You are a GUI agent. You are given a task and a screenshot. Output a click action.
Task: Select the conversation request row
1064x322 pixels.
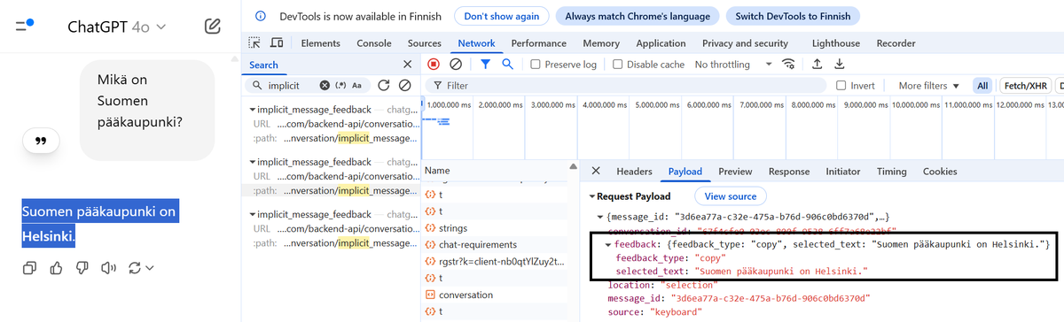click(x=501, y=295)
